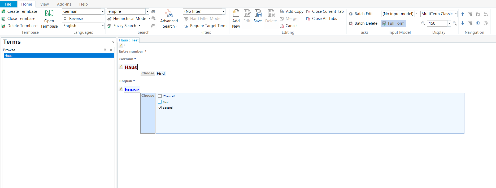Uncheck the Second checkbox
Screen dimensions: 496x188
click(160, 108)
